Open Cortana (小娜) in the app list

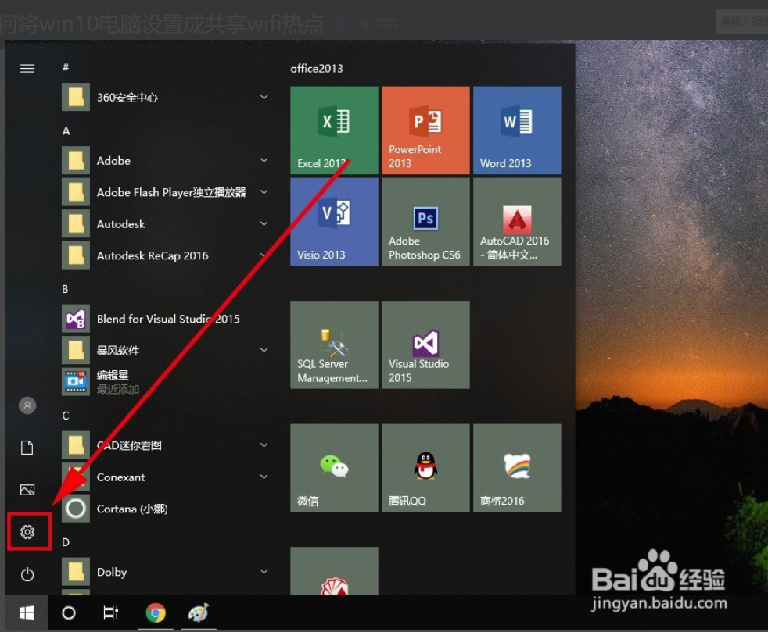(x=167, y=509)
